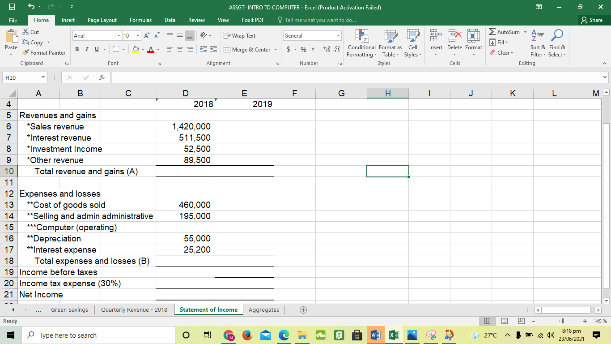Open the Number Format dropdown showing General
This screenshot has height=344, width=611.
point(312,35)
